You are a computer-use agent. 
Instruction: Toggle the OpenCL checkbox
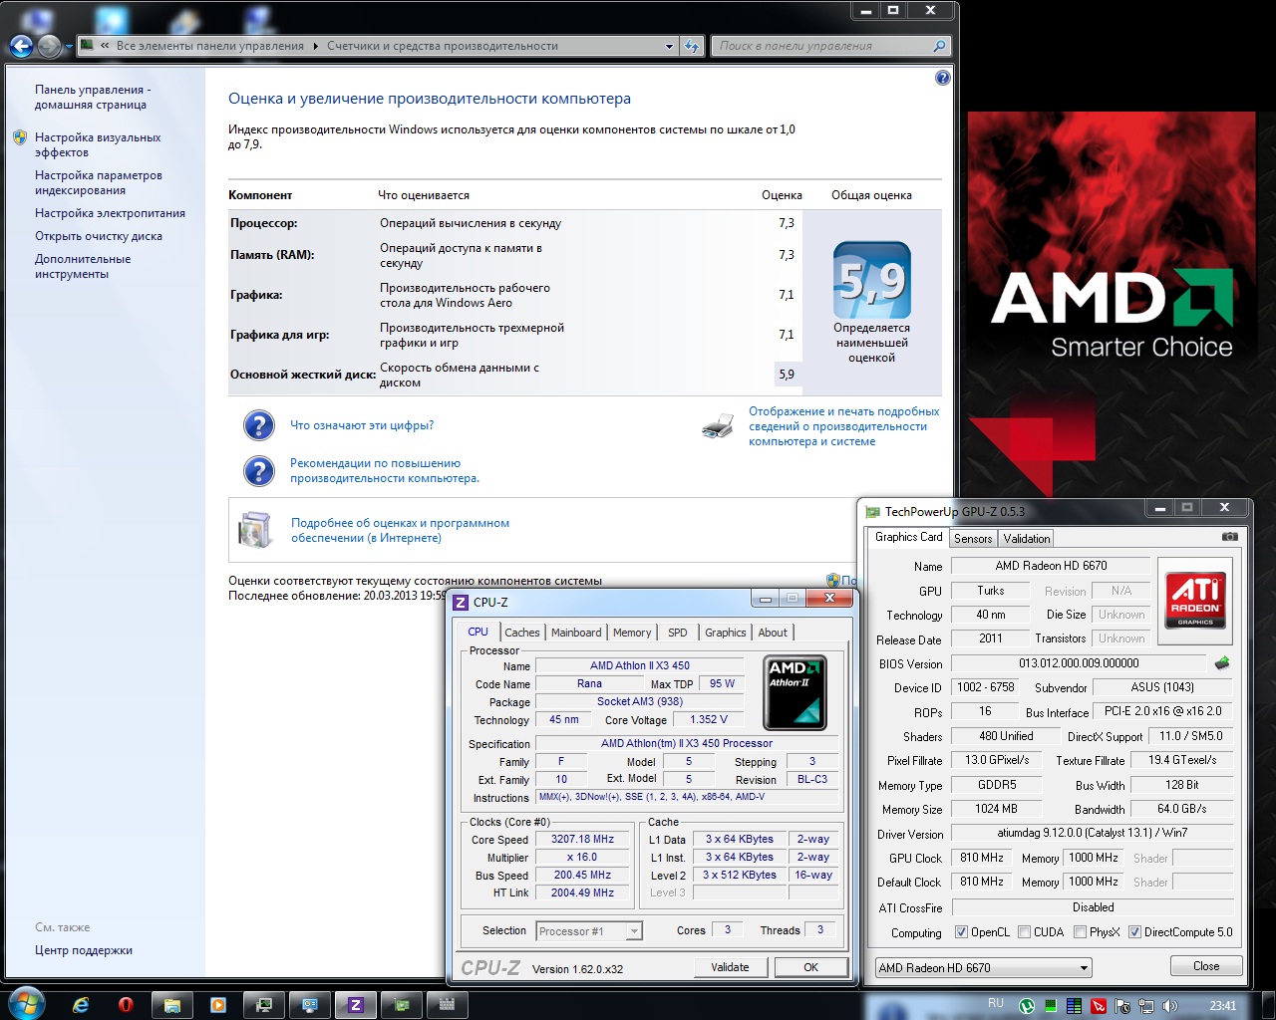tap(961, 932)
